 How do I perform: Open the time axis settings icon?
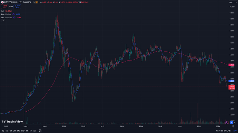pyautogui.click(x=233, y=126)
